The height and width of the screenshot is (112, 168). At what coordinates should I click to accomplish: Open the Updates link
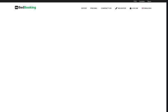pyautogui.click(x=142, y=1)
